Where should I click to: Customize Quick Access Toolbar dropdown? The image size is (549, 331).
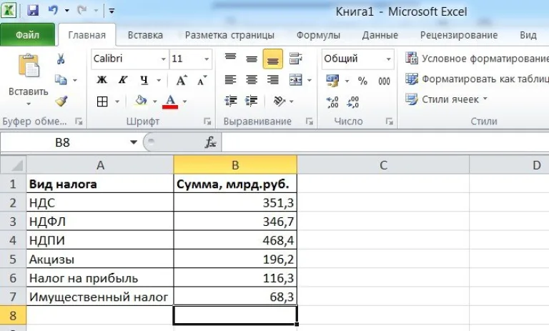tap(112, 11)
